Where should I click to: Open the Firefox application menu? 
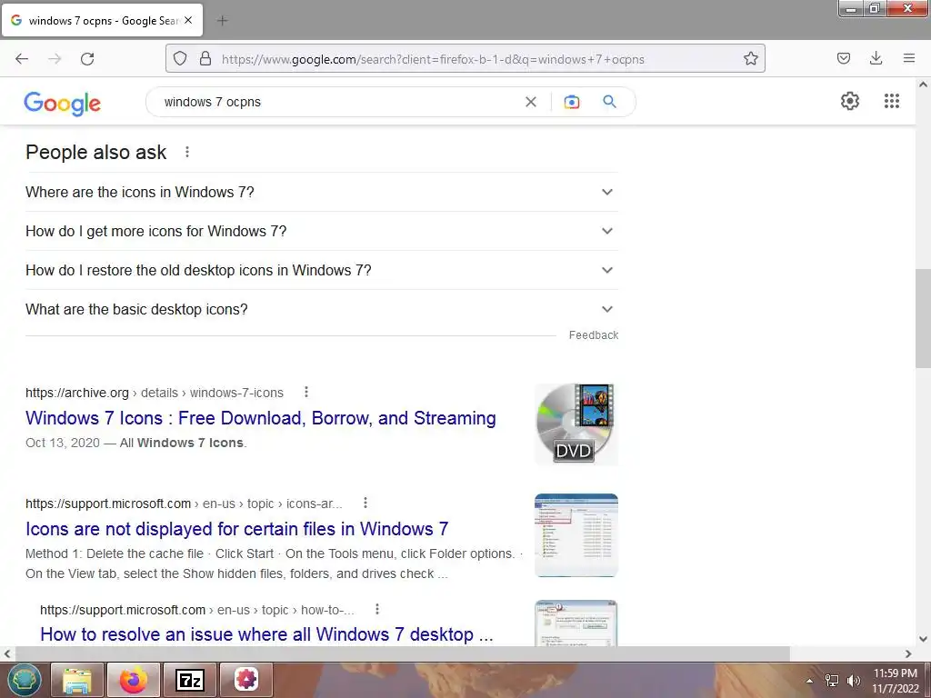908,58
